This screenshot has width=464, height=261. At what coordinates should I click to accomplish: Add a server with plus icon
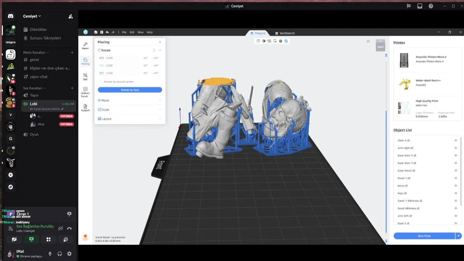click(11, 175)
